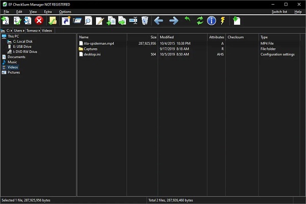Click the blue back arrow
This screenshot has width=306, height=204.
click(159, 20)
